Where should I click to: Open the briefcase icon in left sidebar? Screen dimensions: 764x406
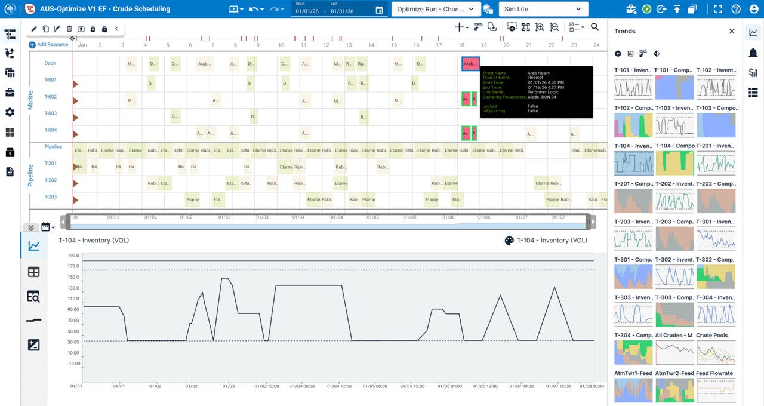(10, 92)
